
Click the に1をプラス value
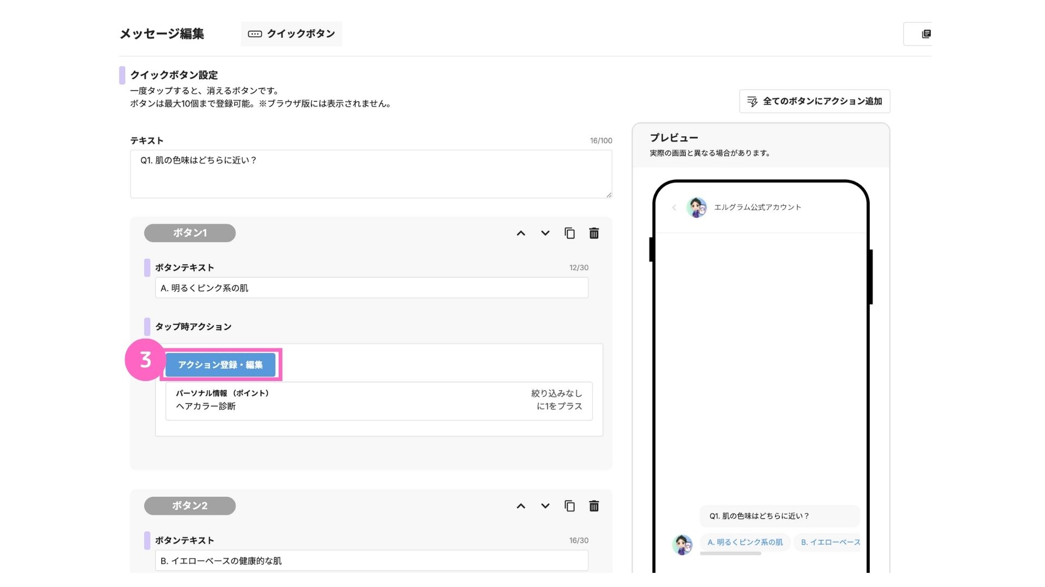click(559, 407)
